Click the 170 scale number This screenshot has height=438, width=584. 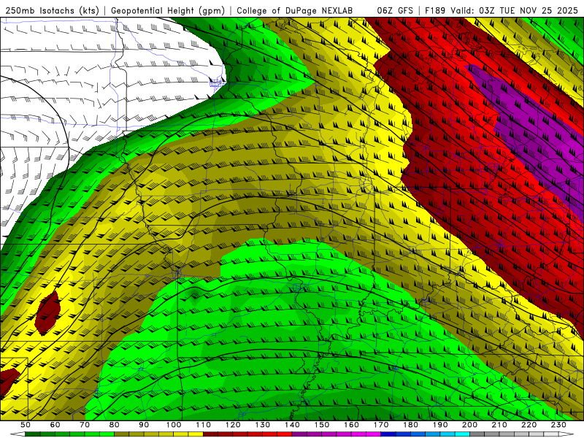[380, 425]
